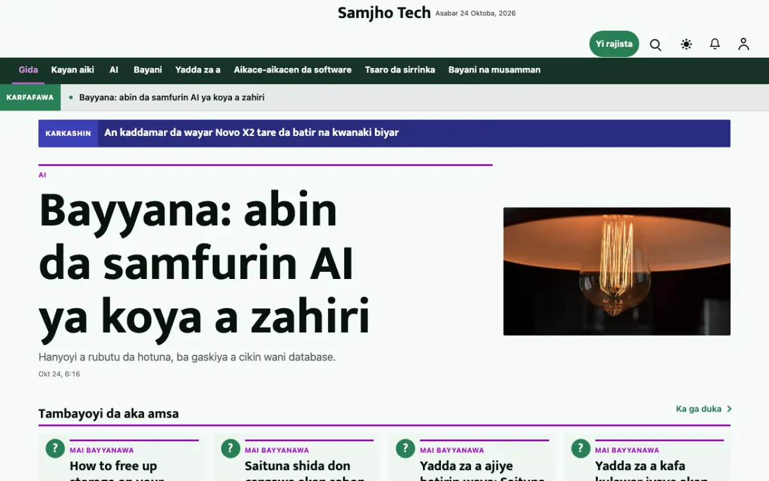Select the Gida navigation tab
Viewport: 769px width, 481px height.
click(x=28, y=70)
